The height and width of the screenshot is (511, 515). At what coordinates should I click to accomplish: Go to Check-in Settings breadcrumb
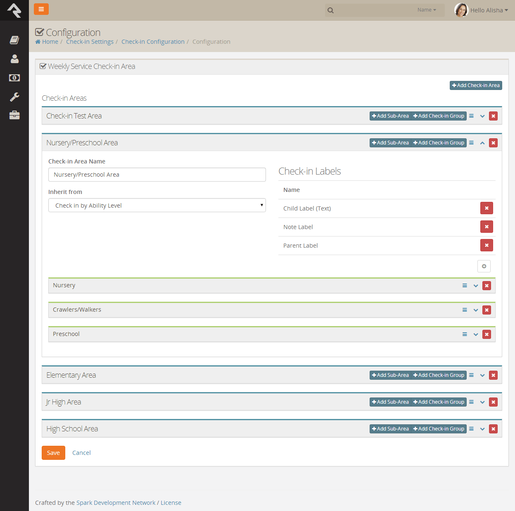90,42
